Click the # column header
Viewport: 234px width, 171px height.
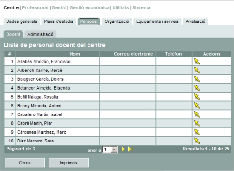pyautogui.click(x=10, y=54)
